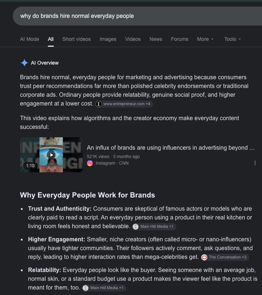Open The Conversation +3 source chip
The width and height of the screenshot is (262, 295).
[225, 257]
